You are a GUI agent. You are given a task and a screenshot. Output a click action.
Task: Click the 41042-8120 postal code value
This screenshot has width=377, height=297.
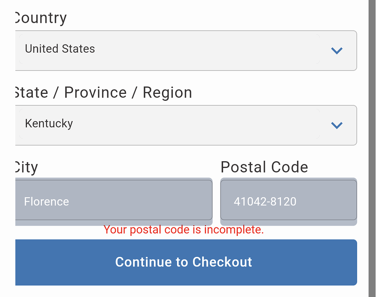(265, 202)
